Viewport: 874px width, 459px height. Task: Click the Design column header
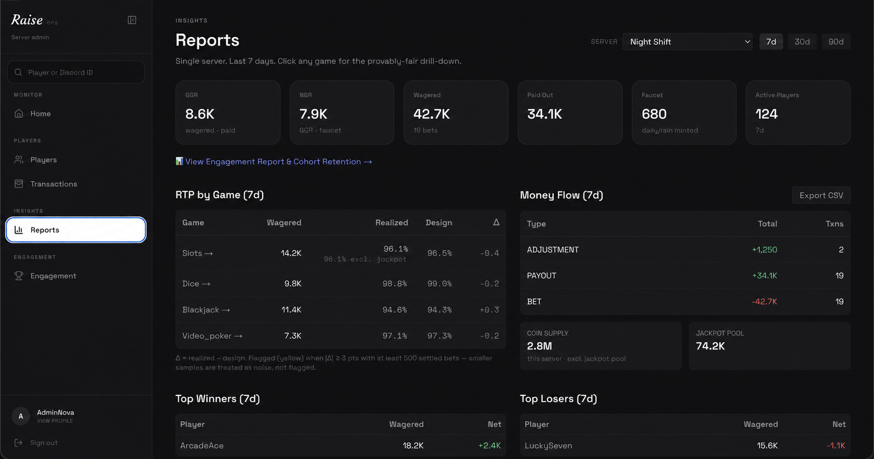[x=439, y=223]
